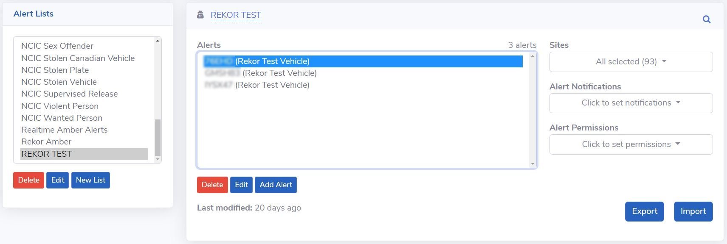Click the alert list scroll down arrow
The height and width of the screenshot is (244, 727).
[x=158, y=159]
